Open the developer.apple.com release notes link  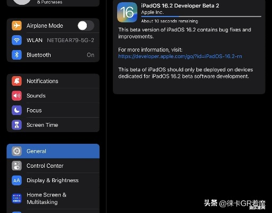pyautogui.click(x=180, y=56)
